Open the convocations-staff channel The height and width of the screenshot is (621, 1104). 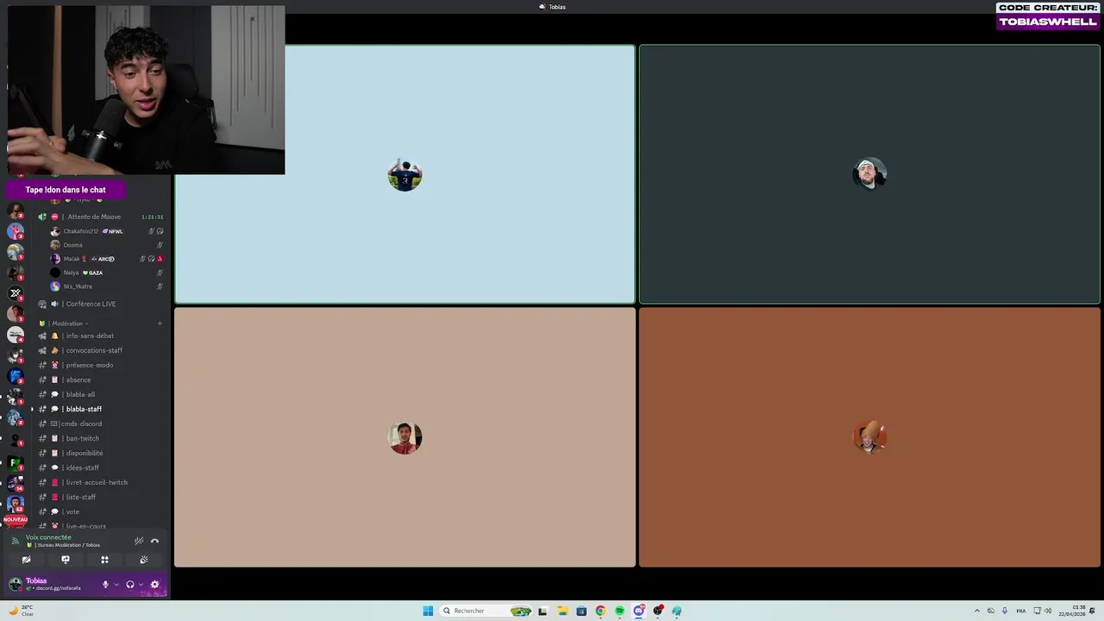click(x=100, y=350)
